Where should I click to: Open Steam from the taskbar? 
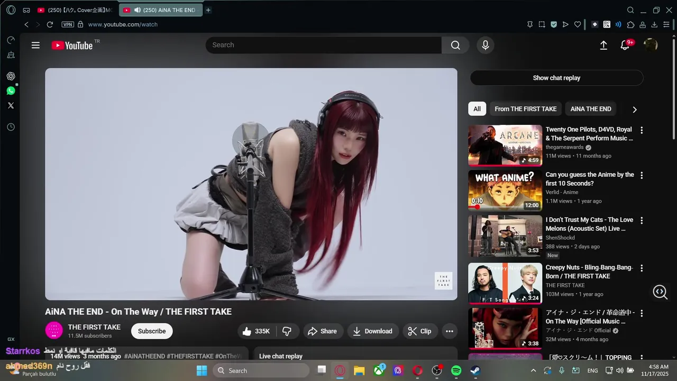pyautogui.click(x=475, y=370)
